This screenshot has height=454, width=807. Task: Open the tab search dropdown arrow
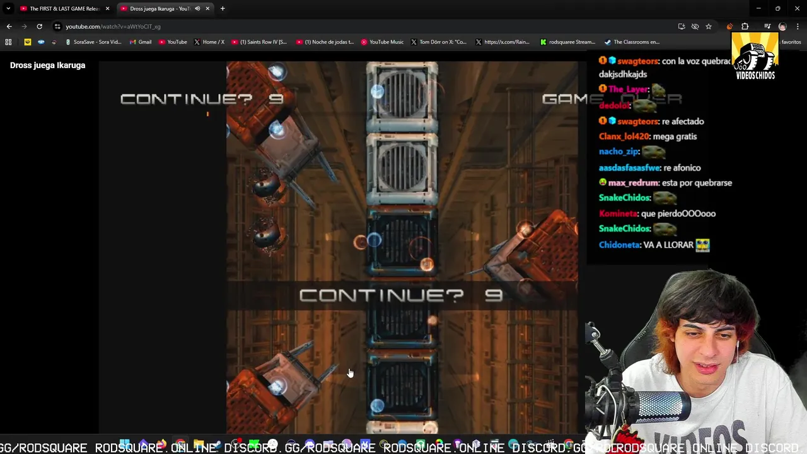pos(8,9)
